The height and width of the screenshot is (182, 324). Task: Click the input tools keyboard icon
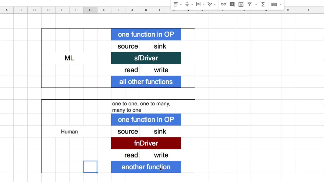click(x=274, y=4)
